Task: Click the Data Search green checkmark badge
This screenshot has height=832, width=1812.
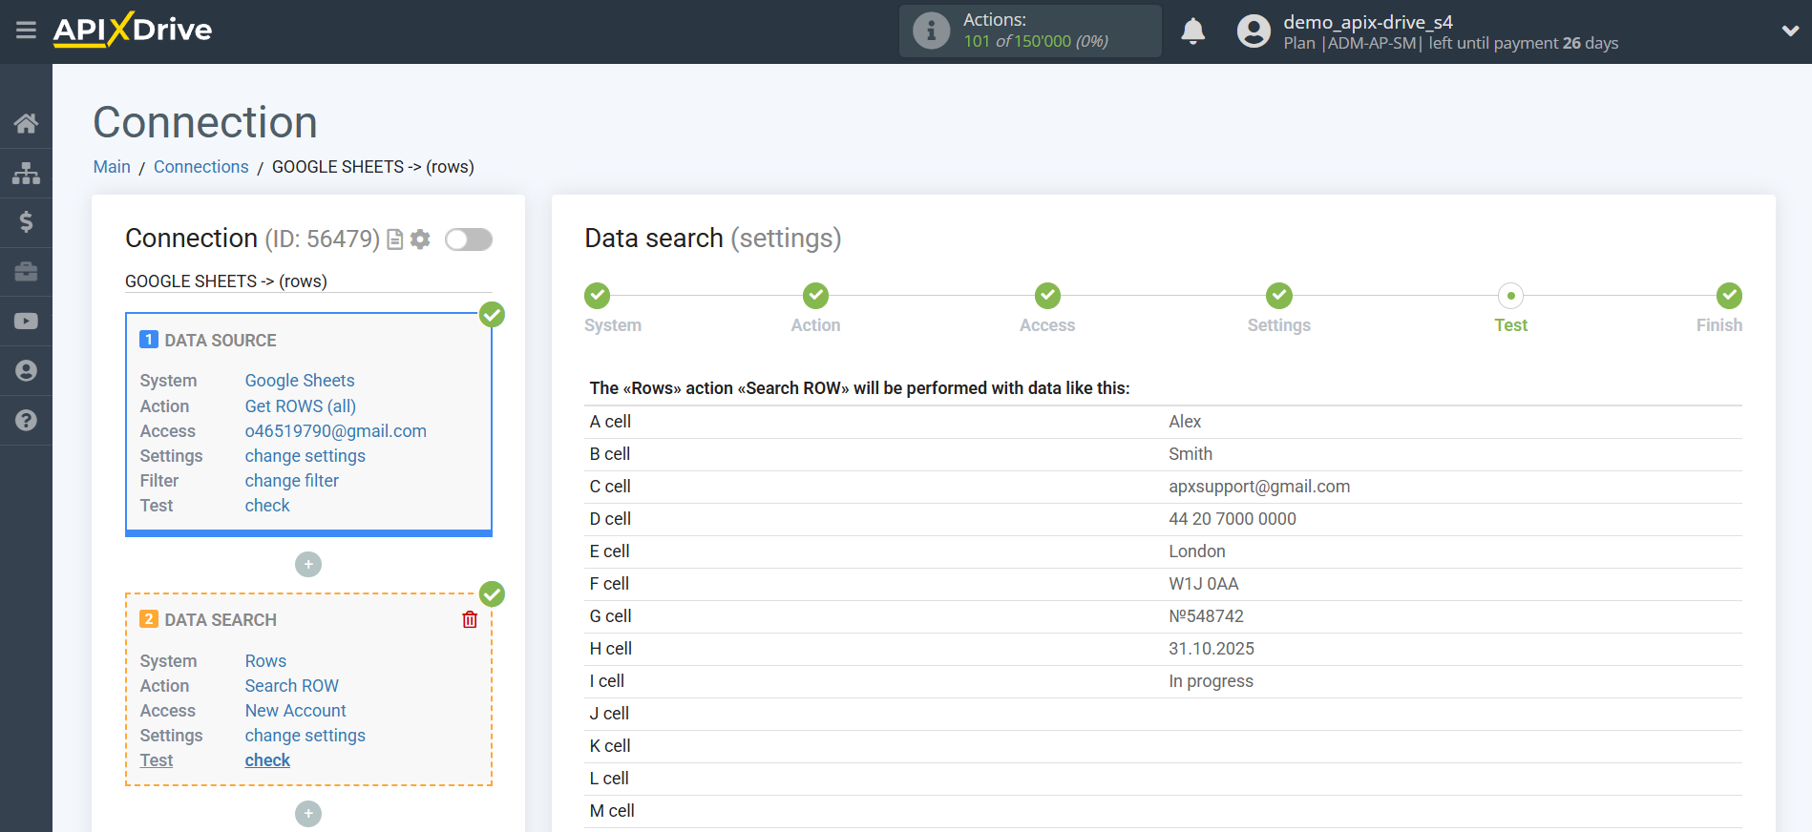Action: pyautogui.click(x=492, y=594)
